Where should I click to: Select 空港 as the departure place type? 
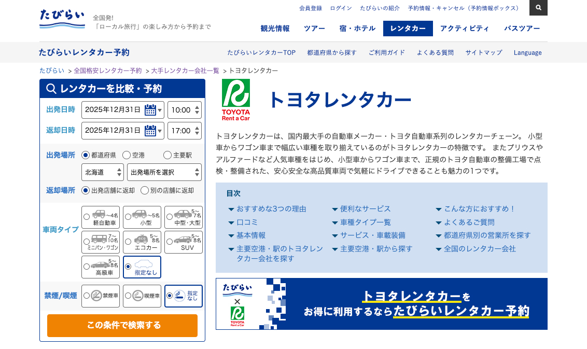tap(125, 155)
